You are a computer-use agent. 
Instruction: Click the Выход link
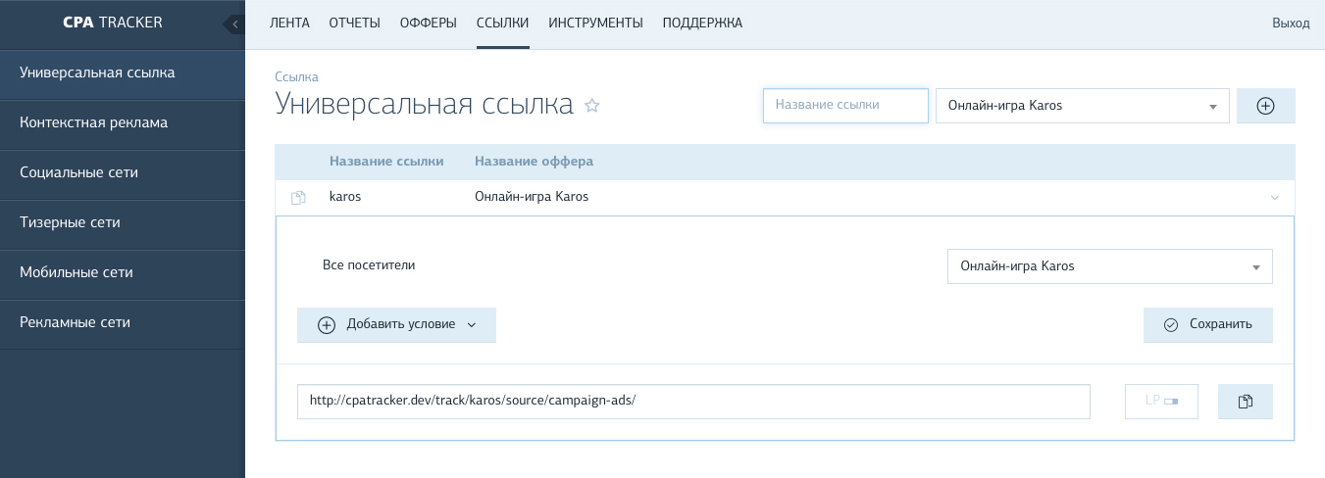point(1290,24)
